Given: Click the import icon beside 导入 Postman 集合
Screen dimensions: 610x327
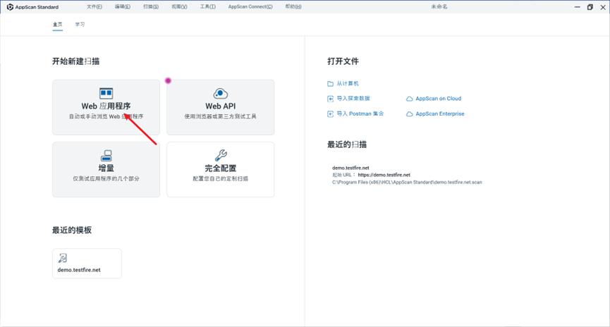Looking at the screenshot, I should coord(330,114).
